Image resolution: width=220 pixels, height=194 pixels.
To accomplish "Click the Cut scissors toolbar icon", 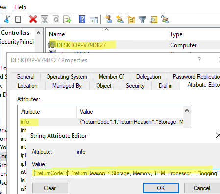I will pos(7,19).
